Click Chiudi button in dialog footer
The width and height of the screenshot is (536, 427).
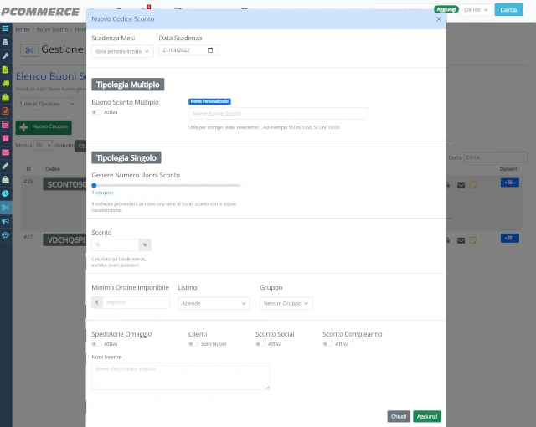[399, 416]
